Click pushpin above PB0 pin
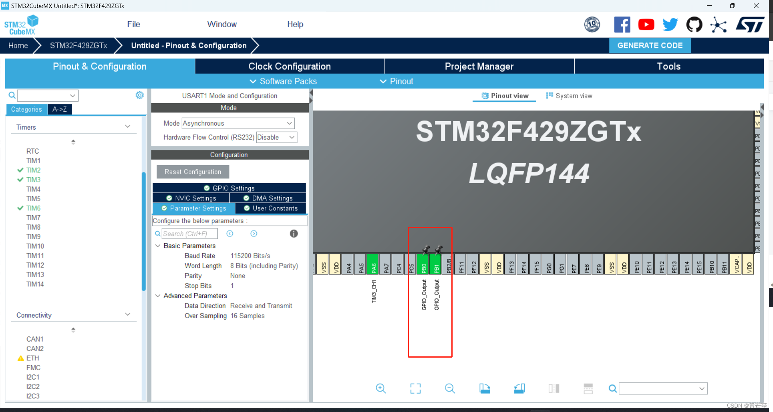The width and height of the screenshot is (773, 412). pyautogui.click(x=426, y=250)
